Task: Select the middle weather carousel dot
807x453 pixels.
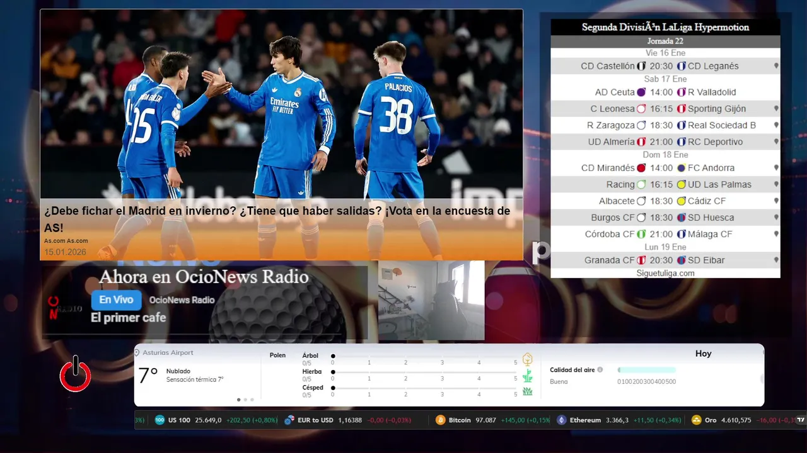Action: (x=245, y=400)
